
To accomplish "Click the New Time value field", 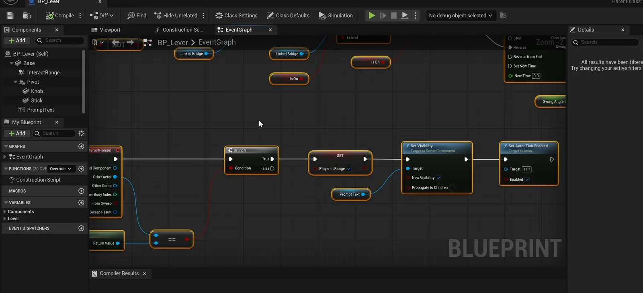I will pos(536,76).
